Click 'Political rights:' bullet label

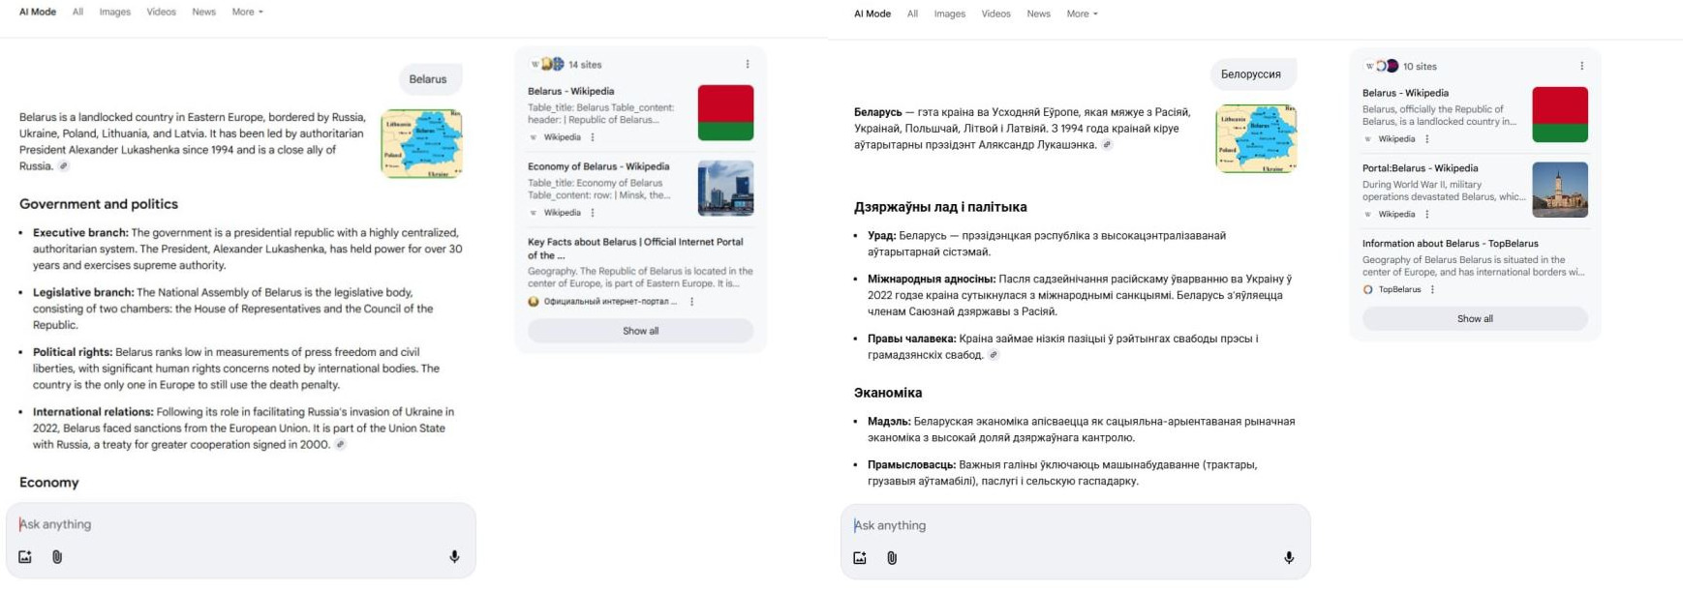pos(73,352)
